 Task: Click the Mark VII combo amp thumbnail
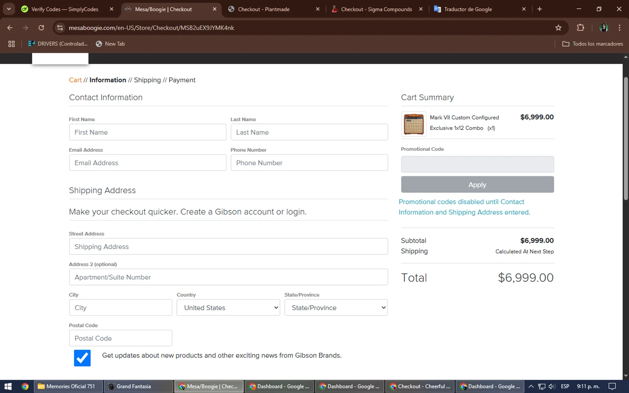[x=413, y=124]
